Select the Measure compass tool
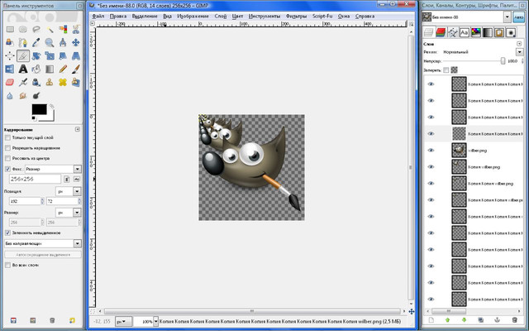Screen dimensions: 529x331 pos(63,42)
